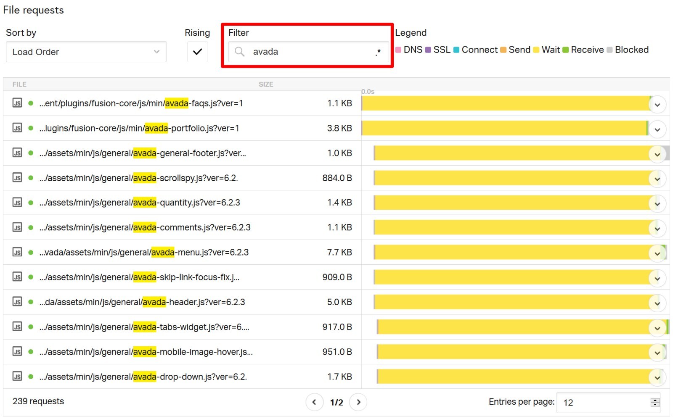Click the 239 requests count text

coord(38,401)
